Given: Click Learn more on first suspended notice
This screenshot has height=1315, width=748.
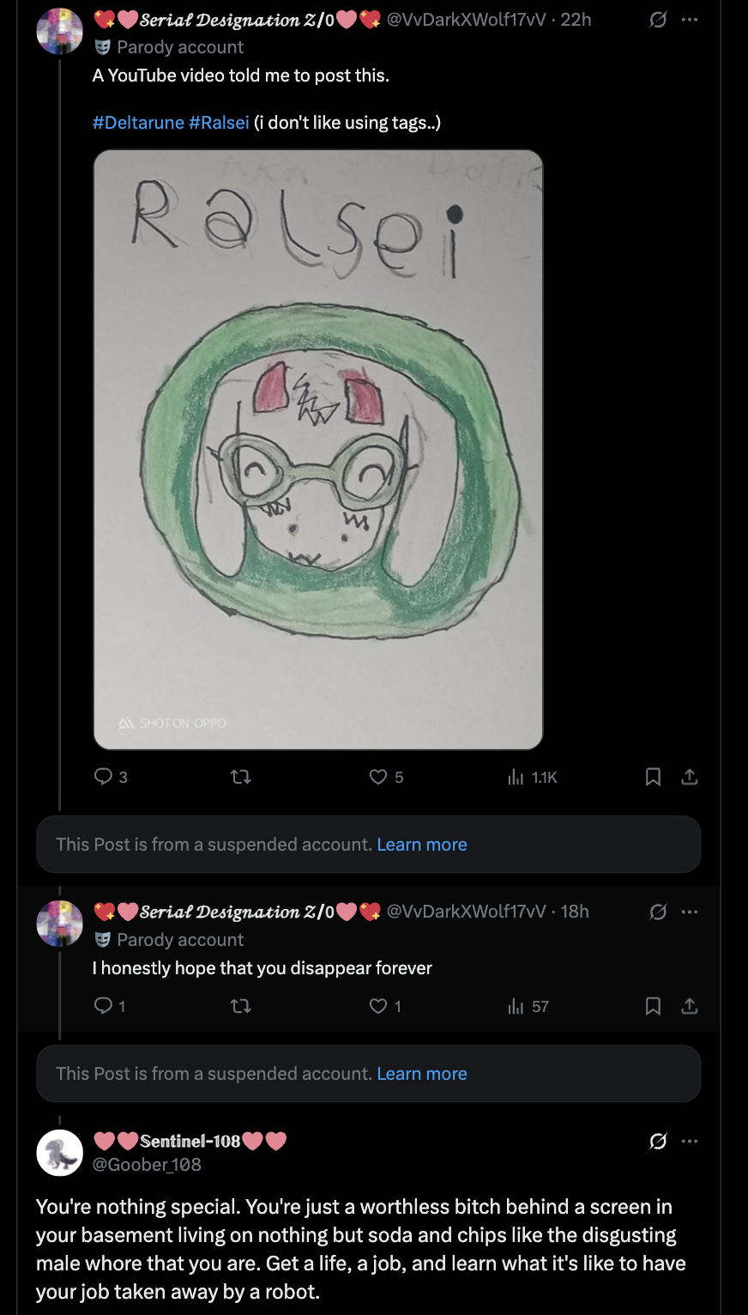Looking at the screenshot, I should coord(422,845).
